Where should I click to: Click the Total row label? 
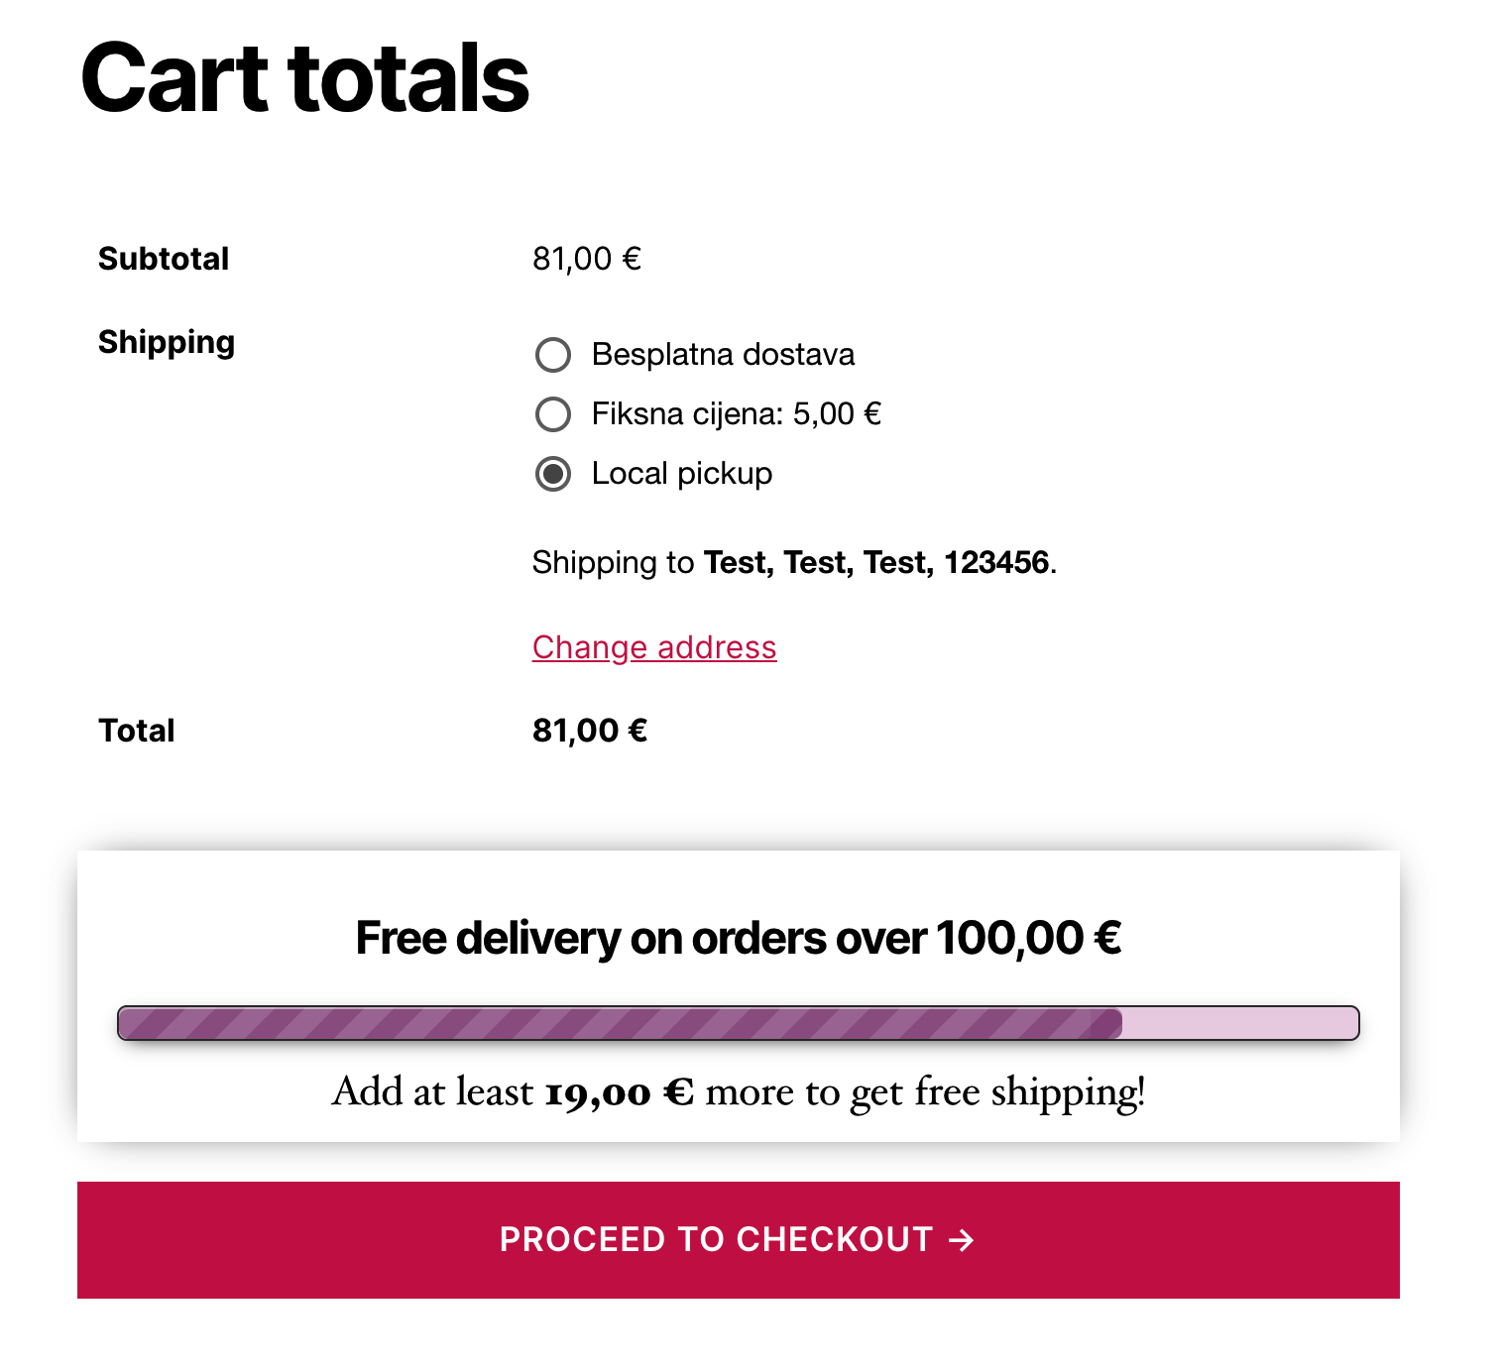(x=137, y=731)
